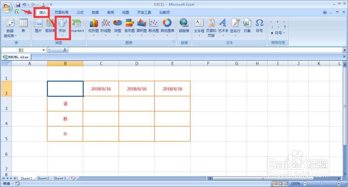This screenshot has width=348, height=187.
Task: Open the Review (审阅) tab
Action: (x=110, y=12)
